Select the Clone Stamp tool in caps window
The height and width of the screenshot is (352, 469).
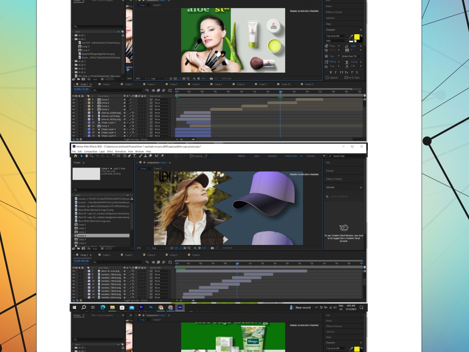click(145, 156)
